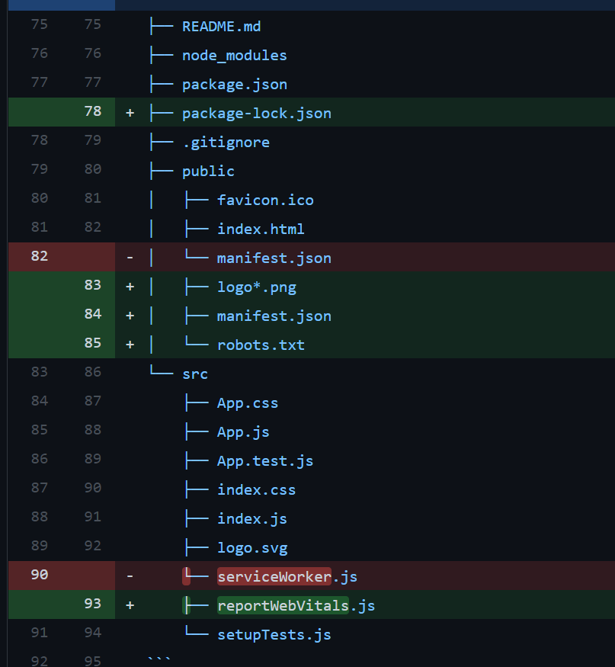Click new line number 94 beside setupTests.js
The width and height of the screenshot is (615, 667).
click(93, 633)
